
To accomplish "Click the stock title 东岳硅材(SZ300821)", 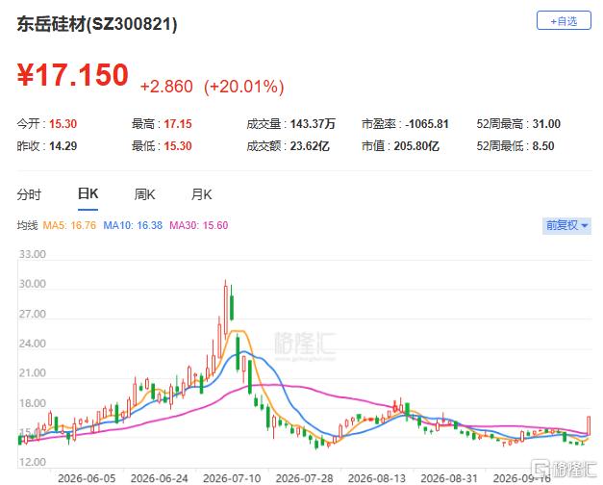I will [x=97, y=24].
